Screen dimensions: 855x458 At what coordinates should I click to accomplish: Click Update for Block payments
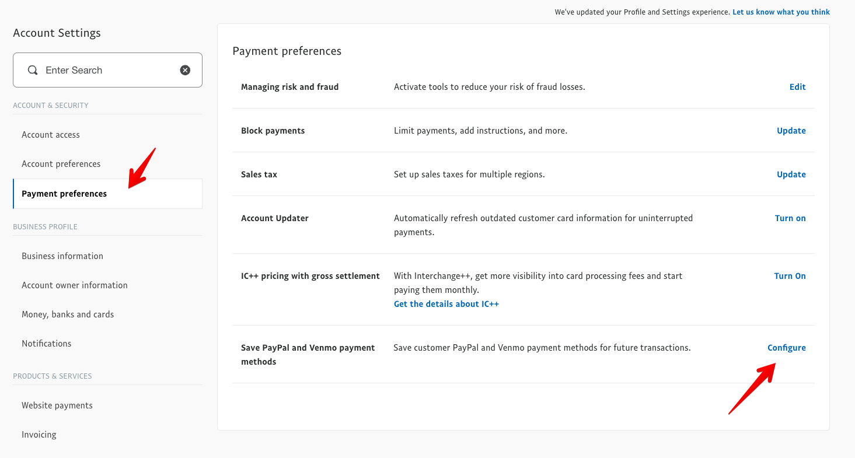[x=791, y=131]
